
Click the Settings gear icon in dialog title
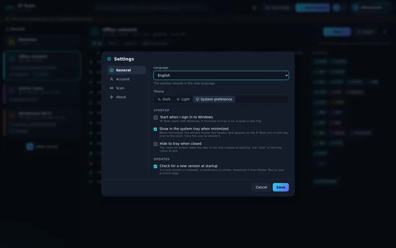coord(109,59)
